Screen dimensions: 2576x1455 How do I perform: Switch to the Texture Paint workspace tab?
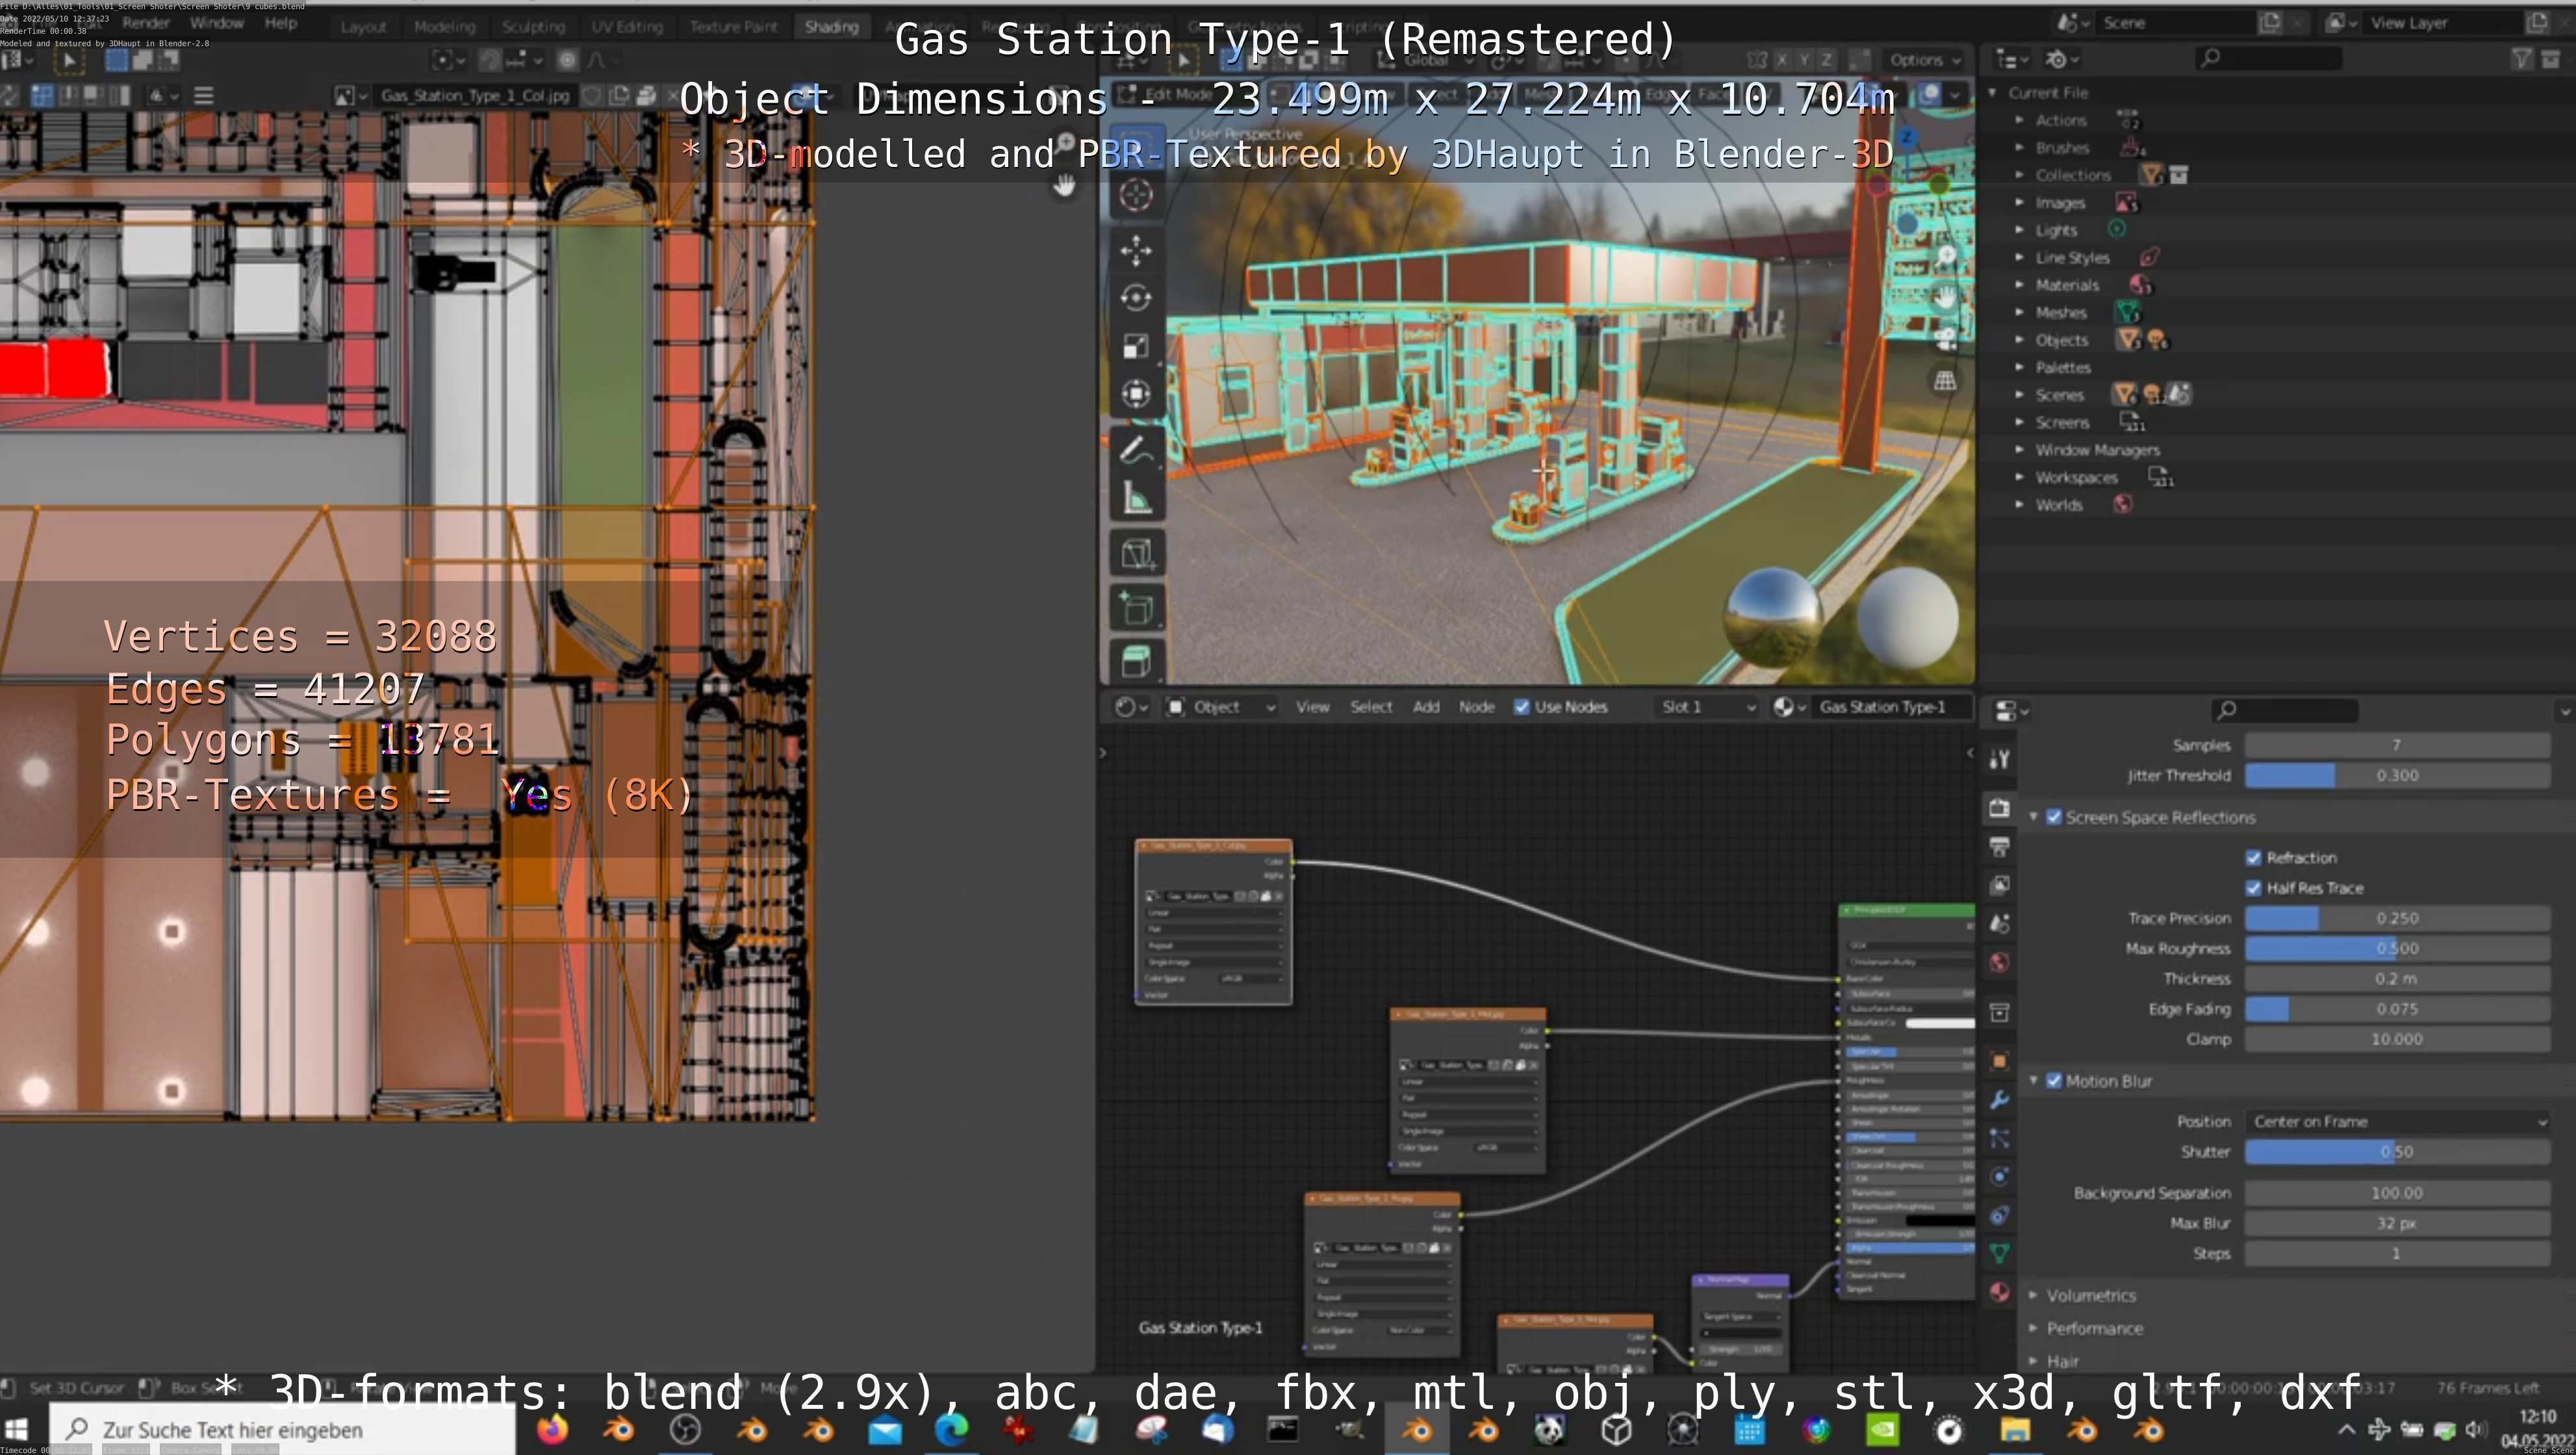[x=733, y=27]
